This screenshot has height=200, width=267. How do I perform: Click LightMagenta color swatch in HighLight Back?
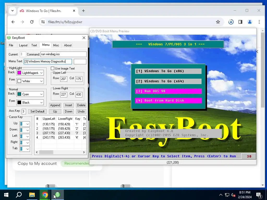click(19, 73)
